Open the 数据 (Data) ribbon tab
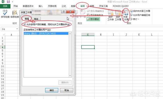The image size is (163, 99). coord(73,6)
